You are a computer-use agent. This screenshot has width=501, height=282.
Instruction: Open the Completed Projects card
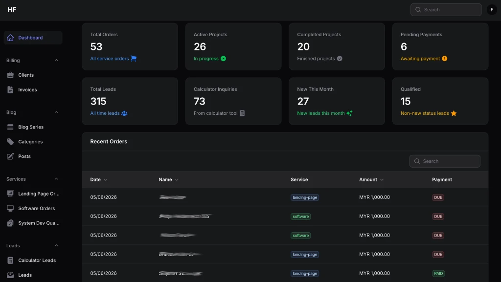[337, 46]
